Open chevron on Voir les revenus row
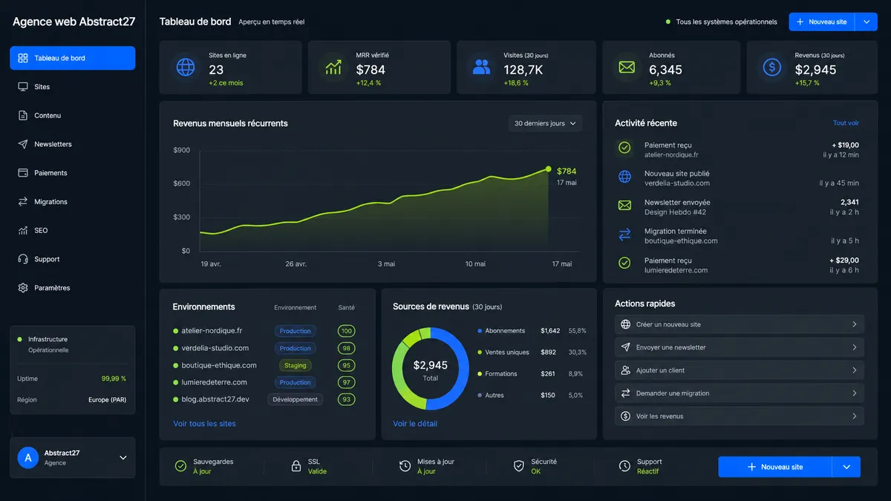 855,416
